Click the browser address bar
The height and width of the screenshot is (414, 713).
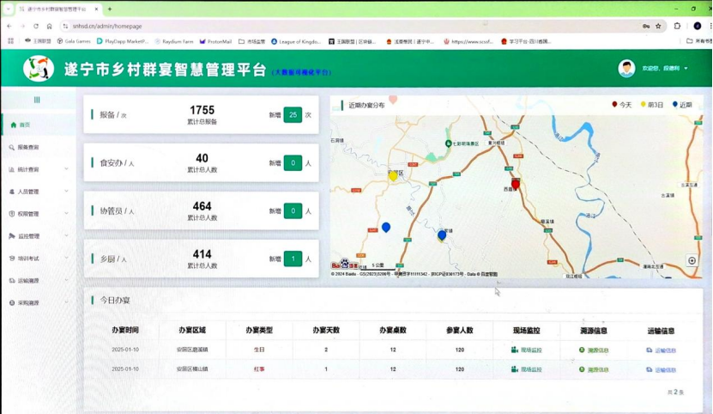343,26
